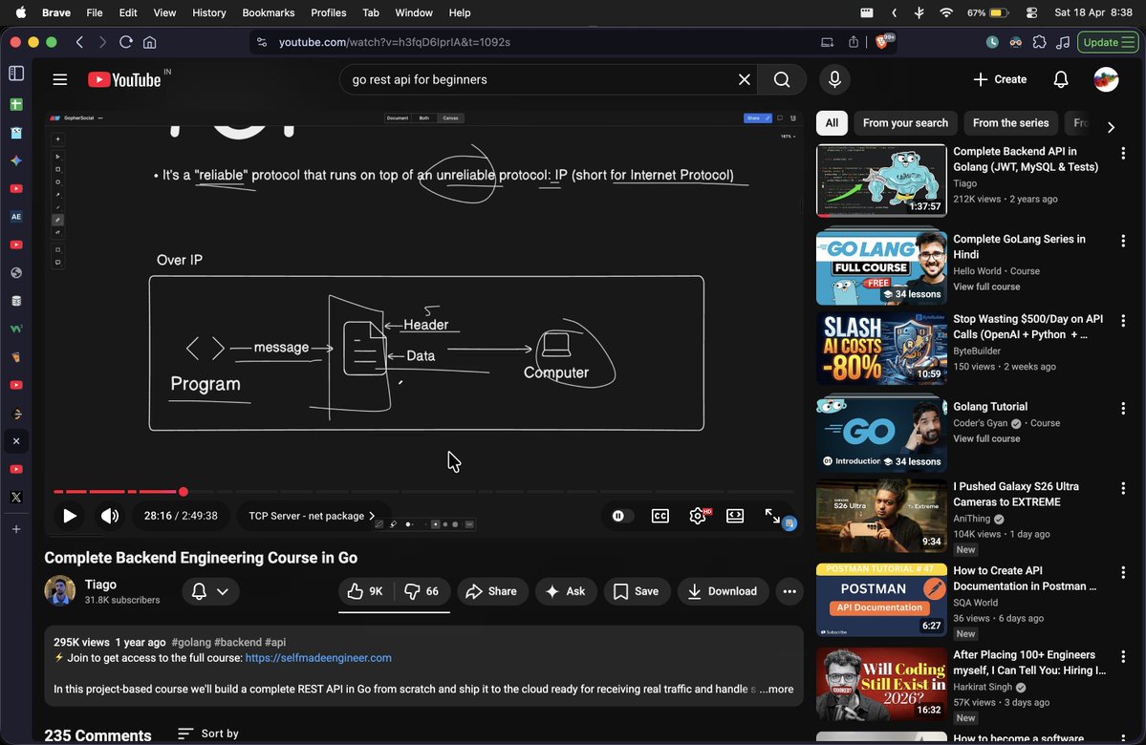Open the History menu
Viewport: 1146px width, 745px height.
[209, 12]
